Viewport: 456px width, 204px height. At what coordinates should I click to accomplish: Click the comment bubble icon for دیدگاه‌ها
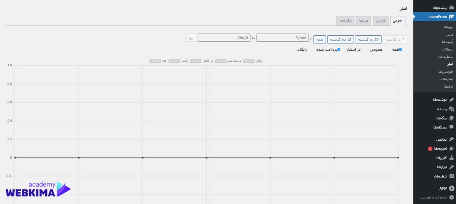451,127
